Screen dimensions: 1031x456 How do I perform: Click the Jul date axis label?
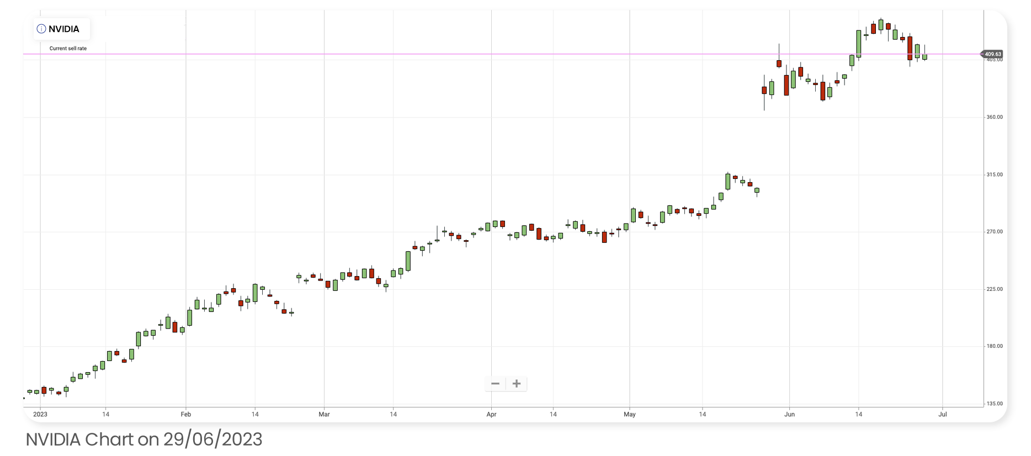tap(943, 414)
